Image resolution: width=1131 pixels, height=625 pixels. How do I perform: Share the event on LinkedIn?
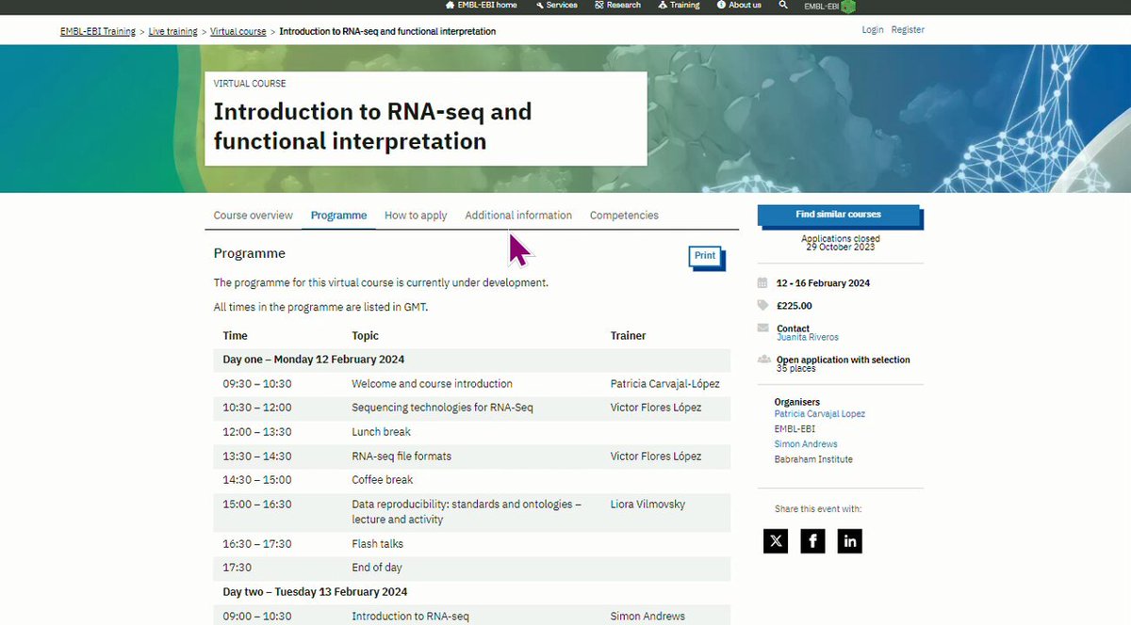pyautogui.click(x=850, y=540)
